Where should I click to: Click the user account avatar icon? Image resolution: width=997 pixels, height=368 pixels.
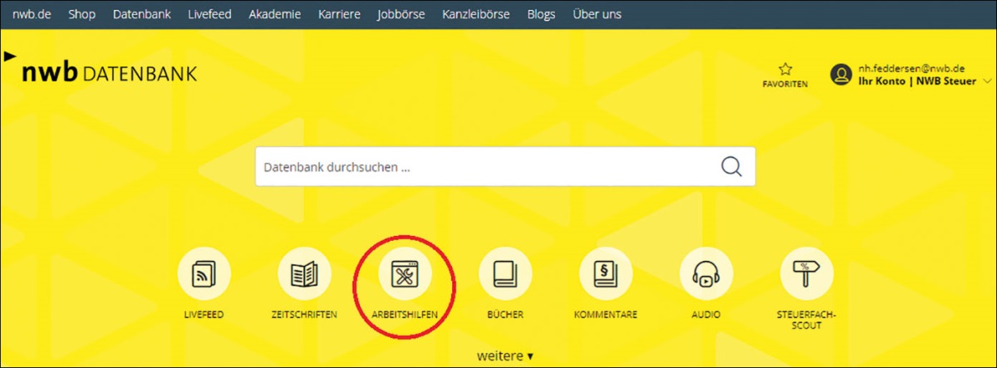pyautogui.click(x=842, y=75)
